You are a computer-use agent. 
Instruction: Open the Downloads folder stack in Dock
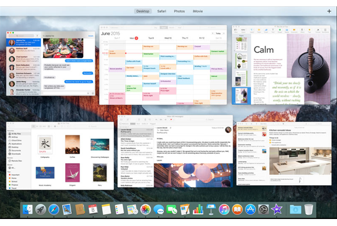[295, 210]
